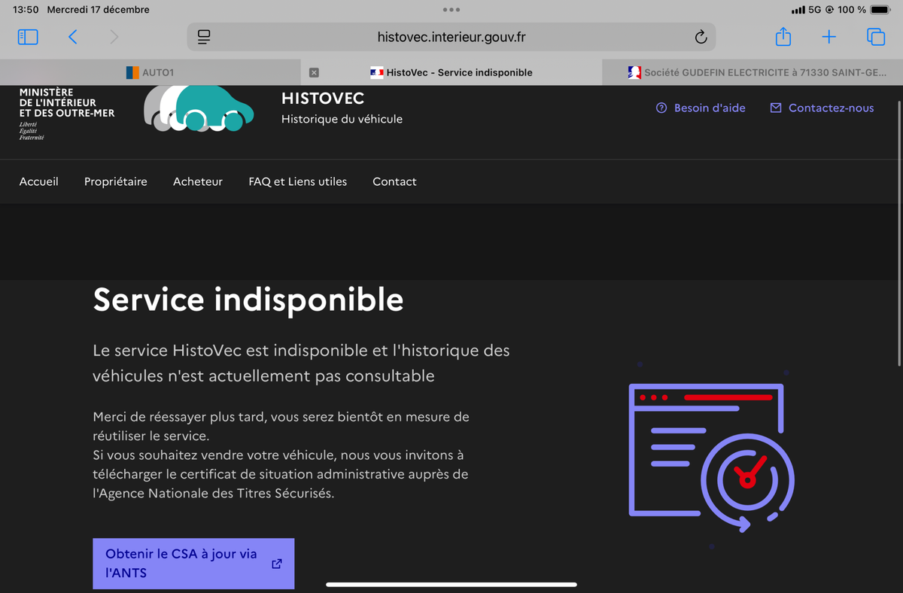The width and height of the screenshot is (903, 593).
Task: Go to Accueil in navigation
Action: pos(39,181)
